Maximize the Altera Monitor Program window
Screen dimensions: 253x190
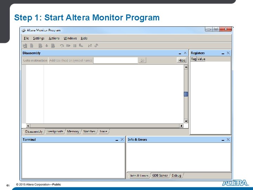pos(216,29)
